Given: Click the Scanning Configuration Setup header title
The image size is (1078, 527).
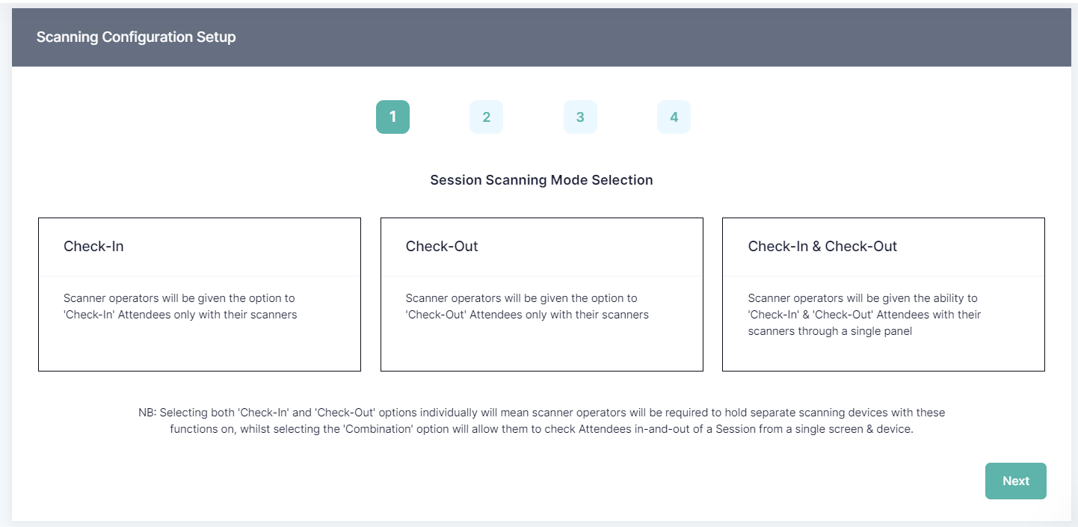Looking at the screenshot, I should click(136, 37).
